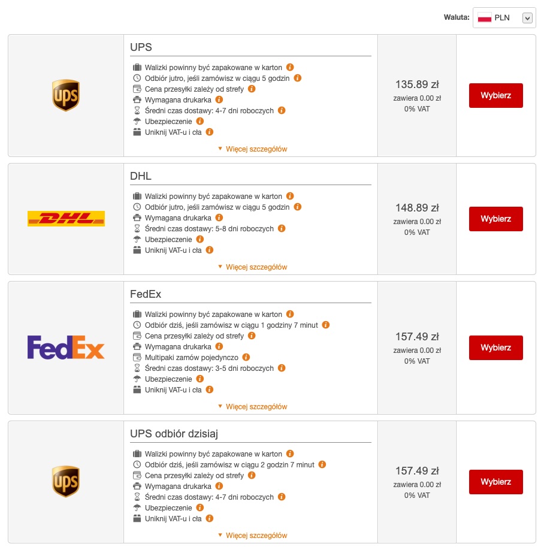Click info icon beside UPS printer requirement

point(219,99)
